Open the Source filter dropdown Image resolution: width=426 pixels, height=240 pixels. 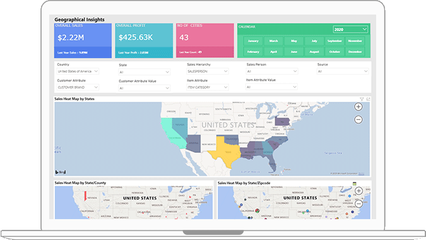coord(343,71)
